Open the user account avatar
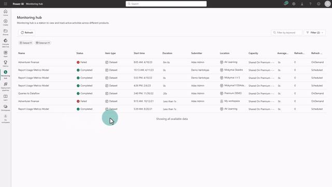332x187 pixels. (x=327, y=4)
